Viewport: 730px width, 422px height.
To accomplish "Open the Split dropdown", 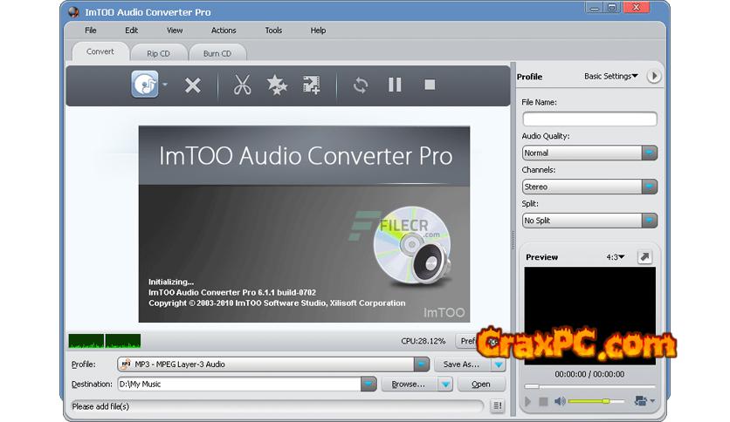I will [x=649, y=221].
